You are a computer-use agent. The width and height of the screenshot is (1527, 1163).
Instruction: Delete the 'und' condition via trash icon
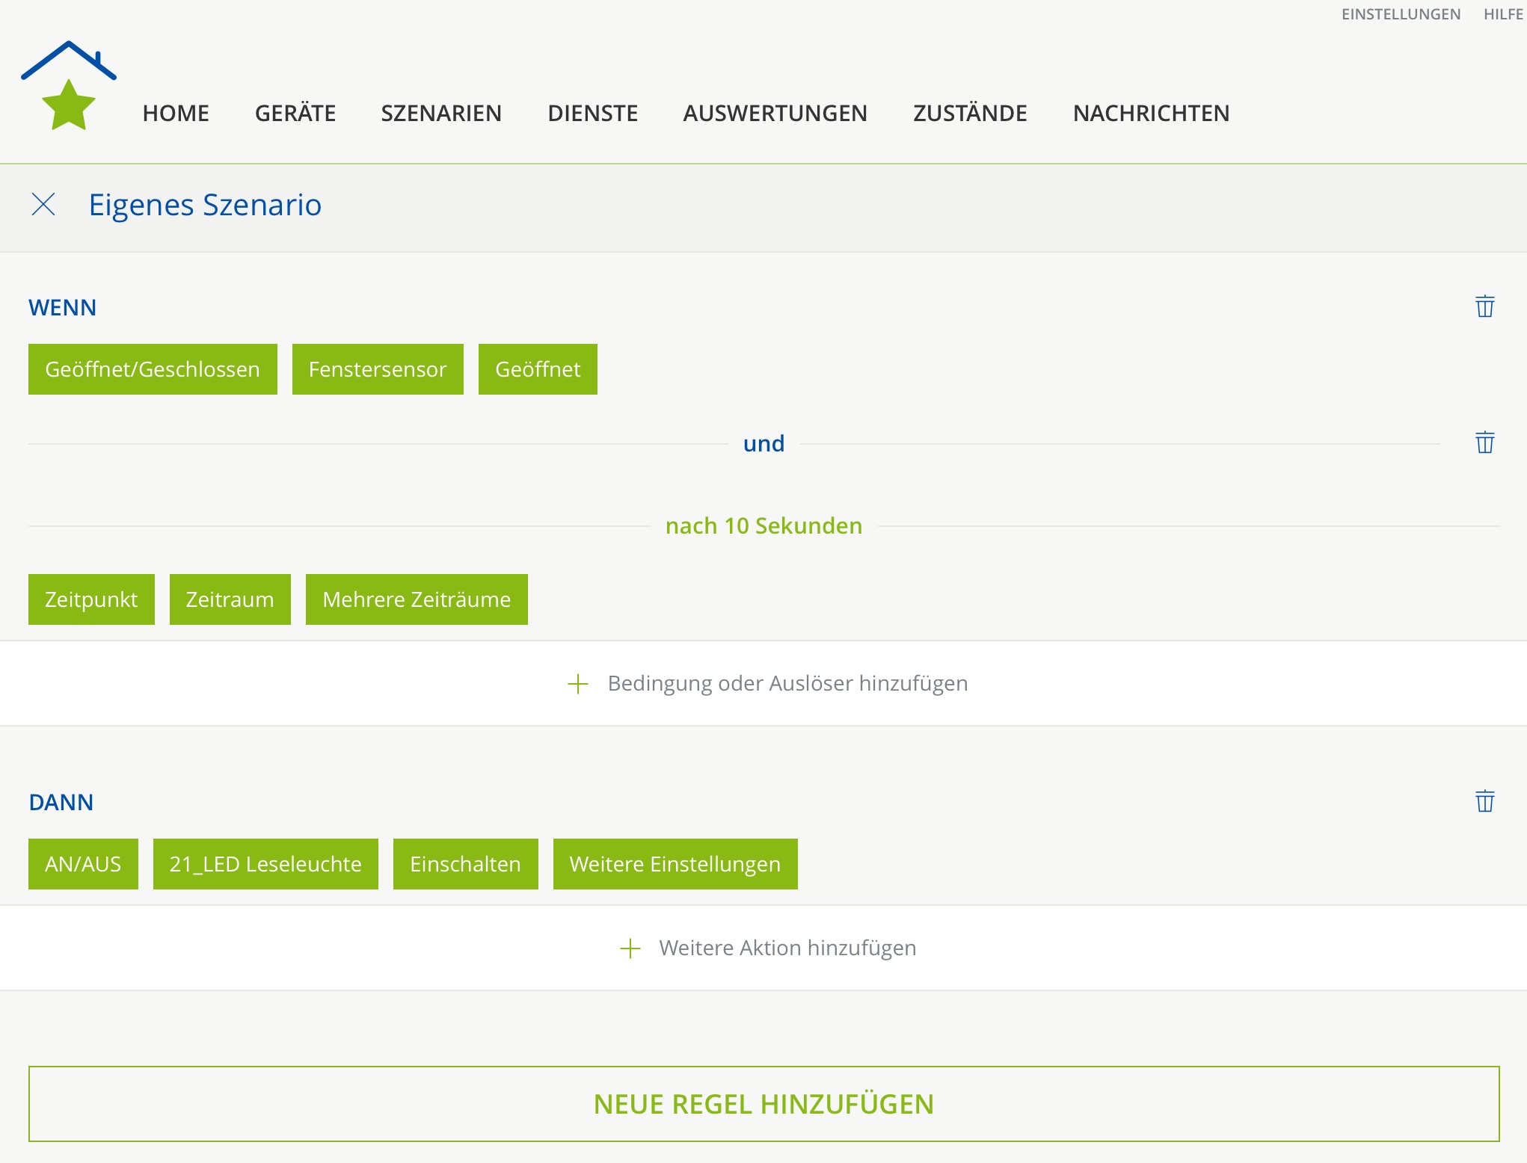click(1484, 442)
